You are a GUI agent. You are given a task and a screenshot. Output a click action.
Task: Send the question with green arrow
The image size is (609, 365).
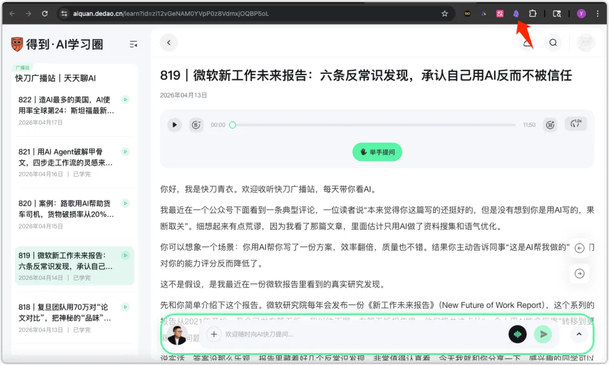[543, 335]
